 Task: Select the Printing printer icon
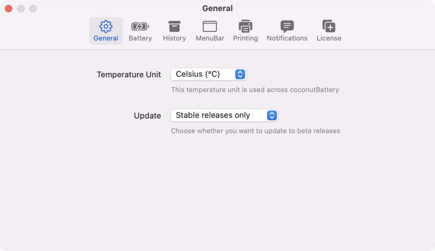pyautogui.click(x=245, y=26)
